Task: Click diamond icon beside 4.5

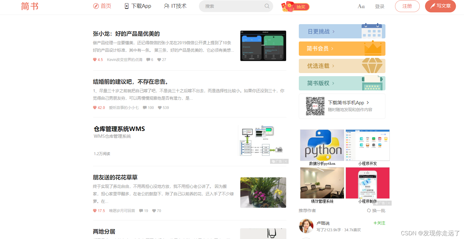Action: (x=95, y=60)
